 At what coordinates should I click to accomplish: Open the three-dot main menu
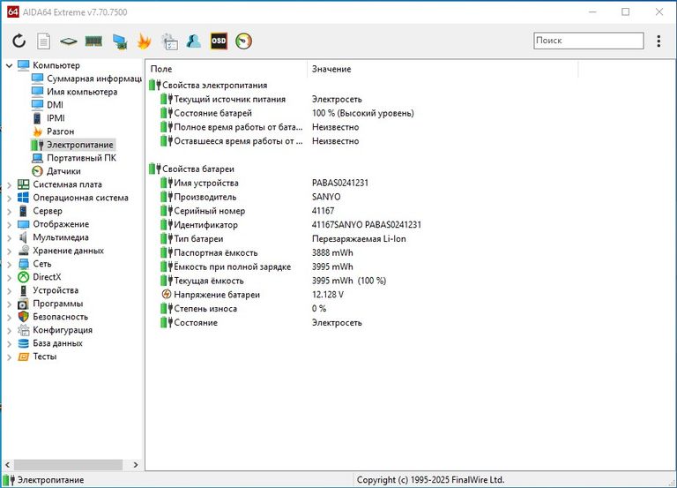click(x=658, y=41)
